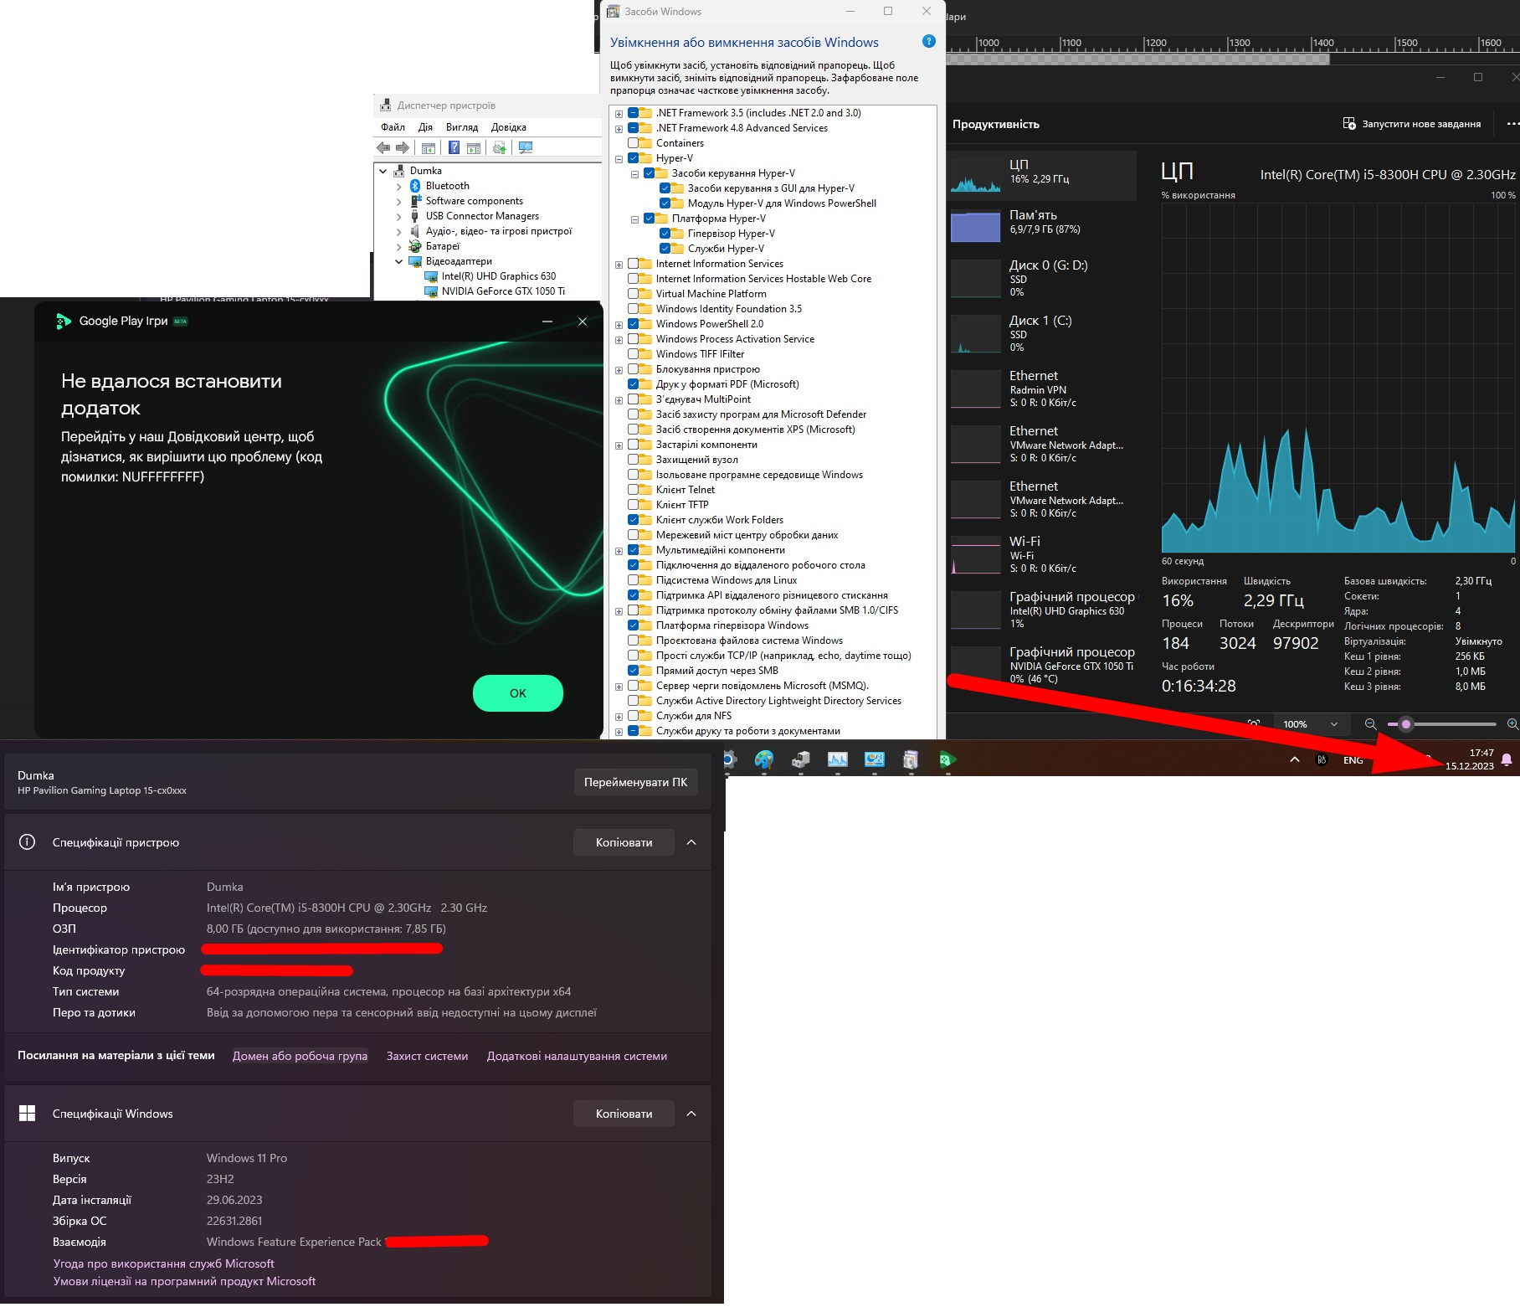
Task: Open the Вигляд menu in Device Manager
Action: (x=462, y=127)
